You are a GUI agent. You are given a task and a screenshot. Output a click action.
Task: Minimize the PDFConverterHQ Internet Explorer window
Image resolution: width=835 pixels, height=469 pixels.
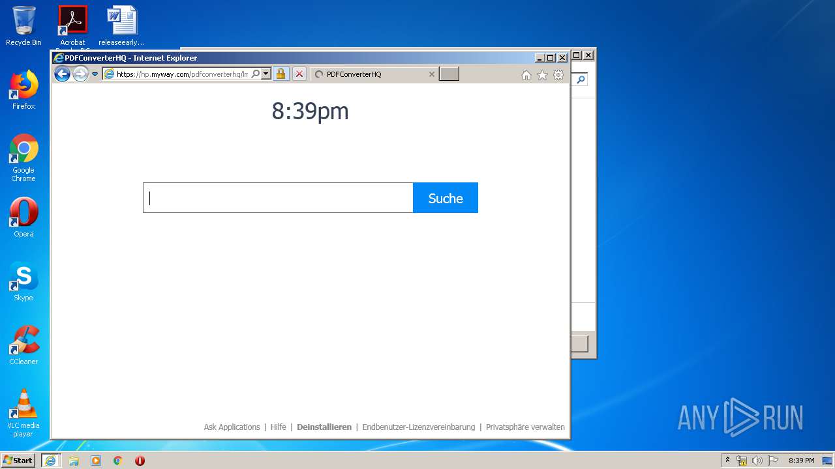[539, 58]
